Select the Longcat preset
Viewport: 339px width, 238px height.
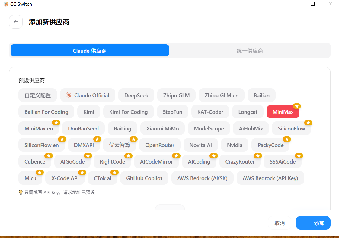pos(248,112)
